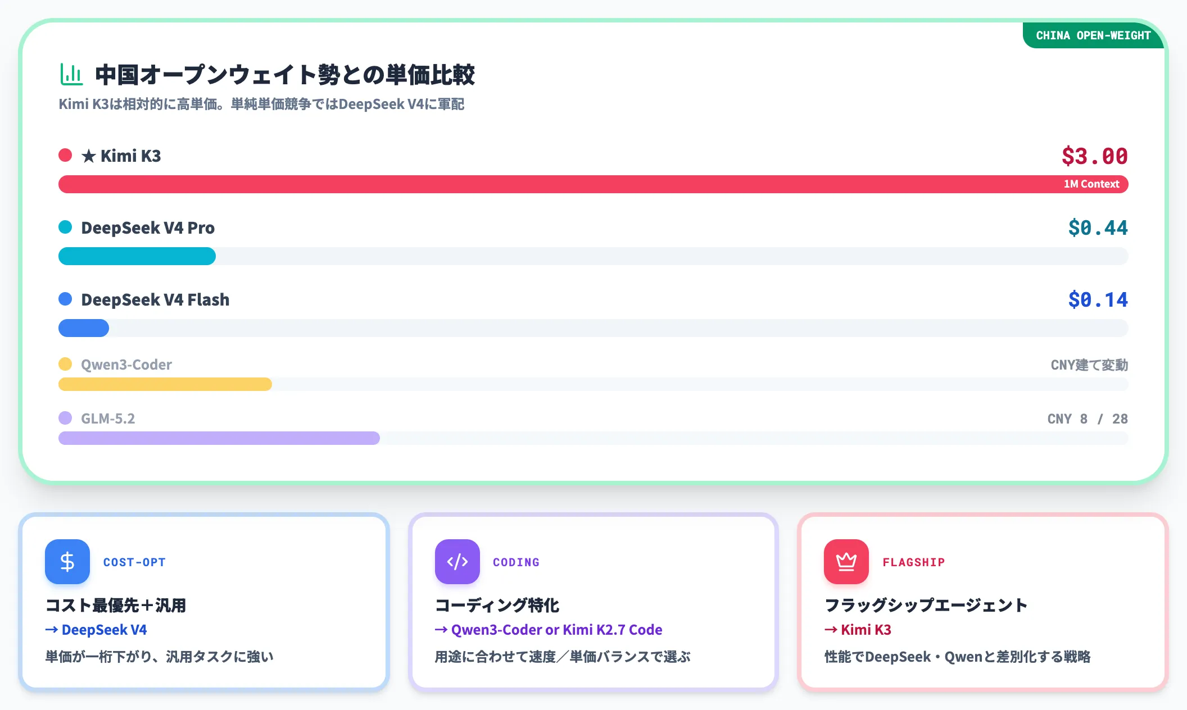
Task: Click the CNY 8 / 28 value
Action: point(1088,419)
